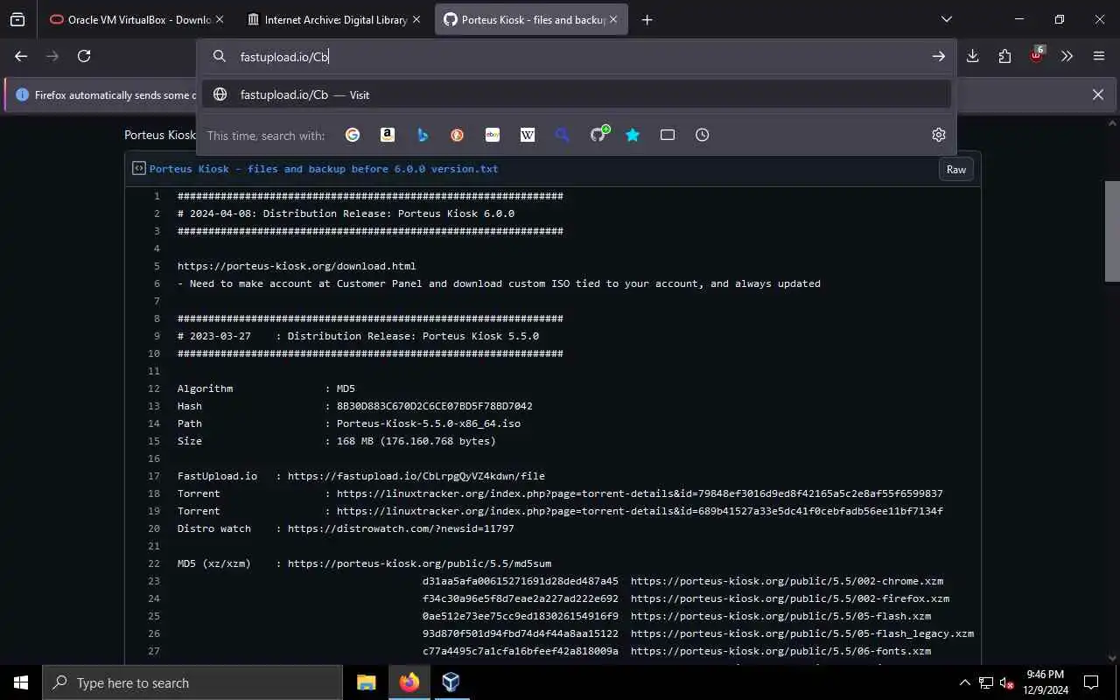Open the Windows Start menu
This screenshot has width=1120, height=700.
21,682
